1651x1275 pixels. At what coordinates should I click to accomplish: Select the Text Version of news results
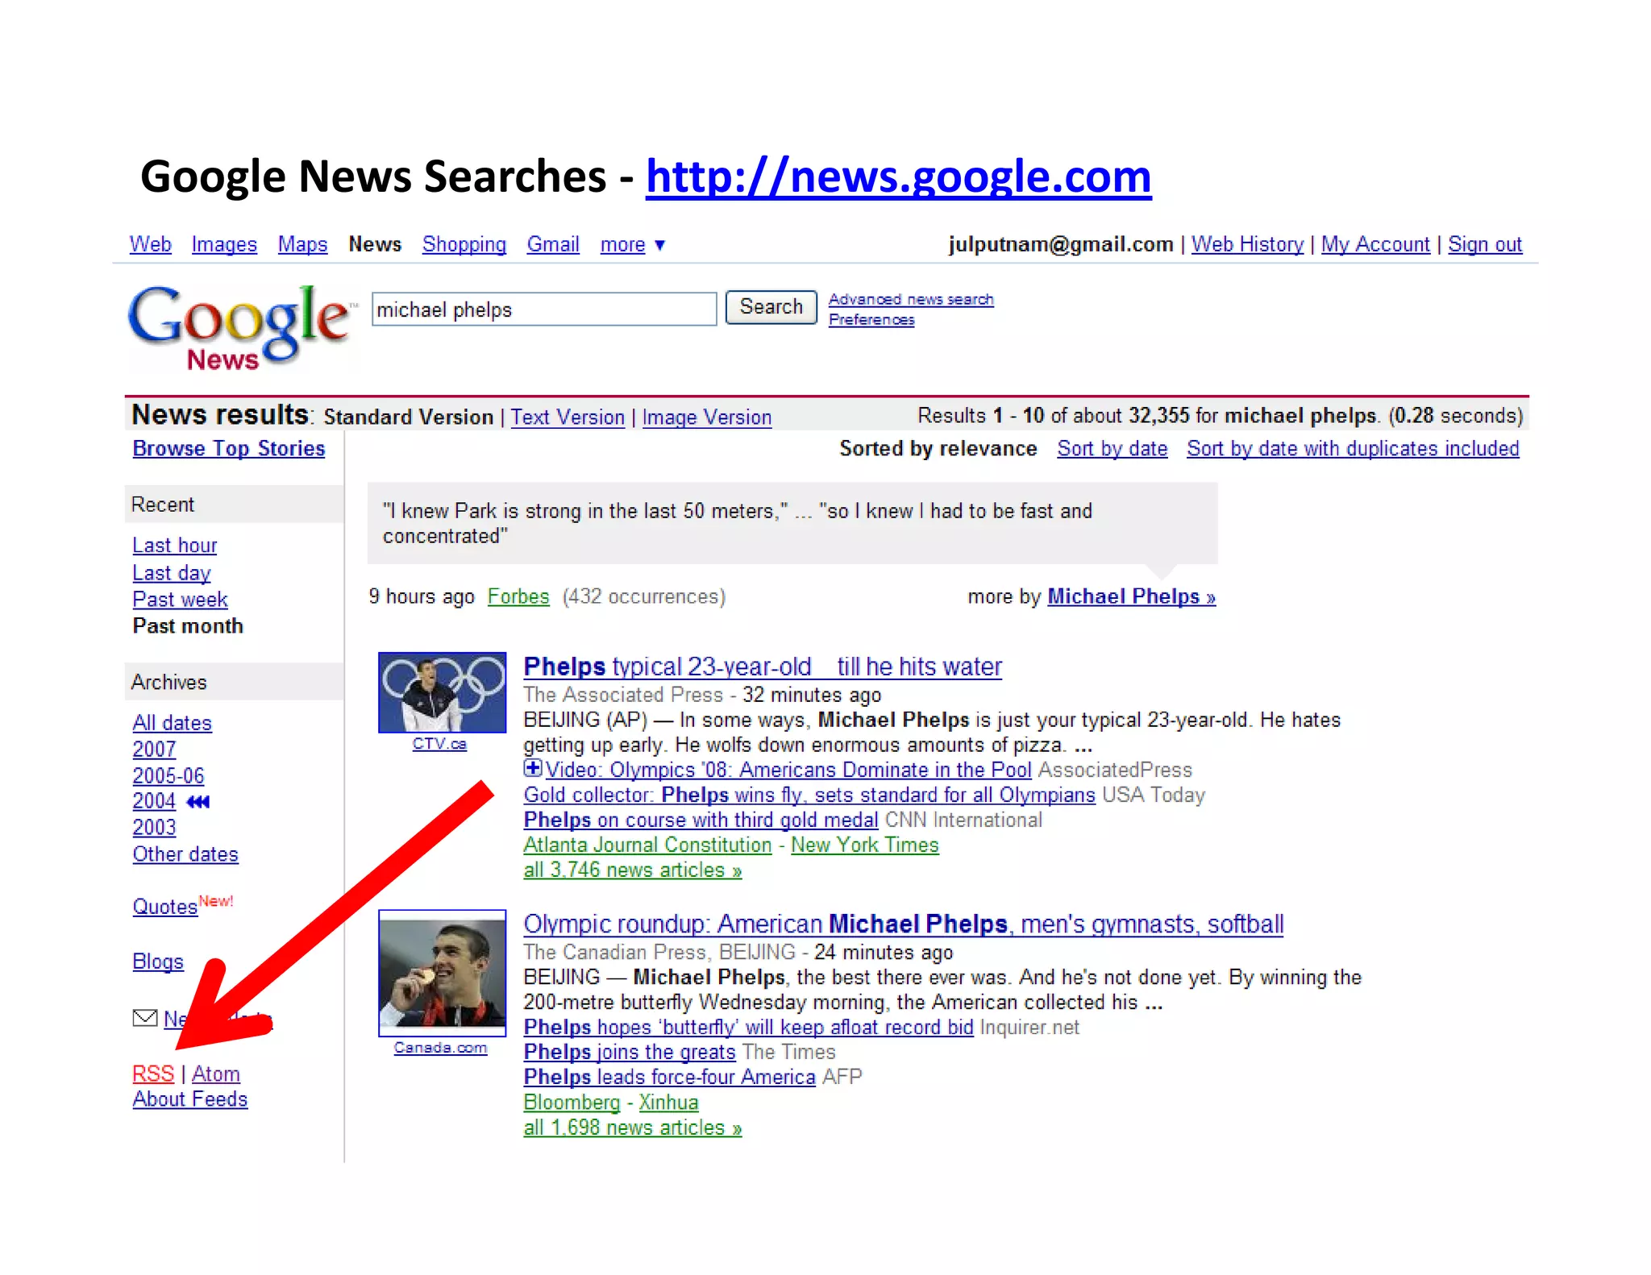point(568,417)
